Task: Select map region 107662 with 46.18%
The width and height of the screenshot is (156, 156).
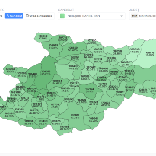Action: click(22, 75)
